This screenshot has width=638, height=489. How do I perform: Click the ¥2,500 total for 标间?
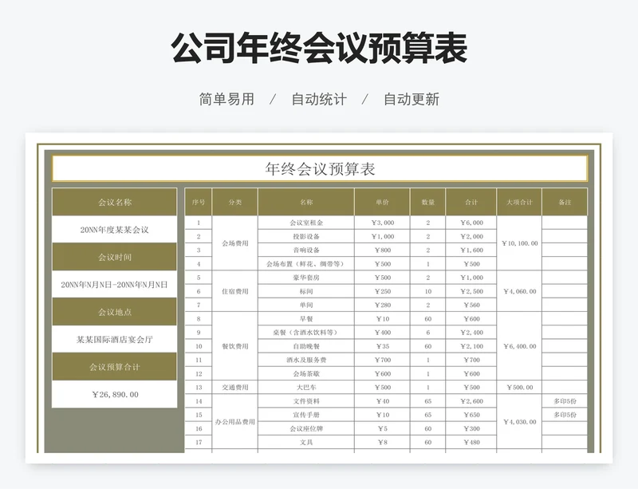click(x=471, y=291)
